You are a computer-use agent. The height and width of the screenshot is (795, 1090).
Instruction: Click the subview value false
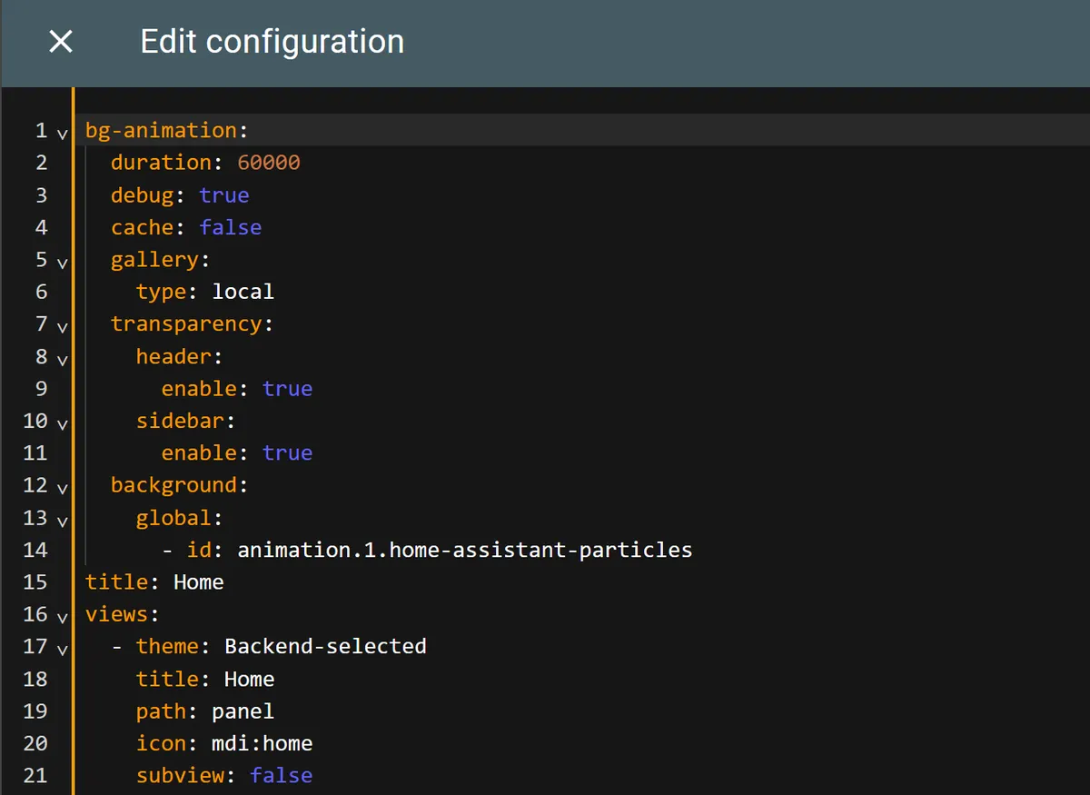pos(282,775)
